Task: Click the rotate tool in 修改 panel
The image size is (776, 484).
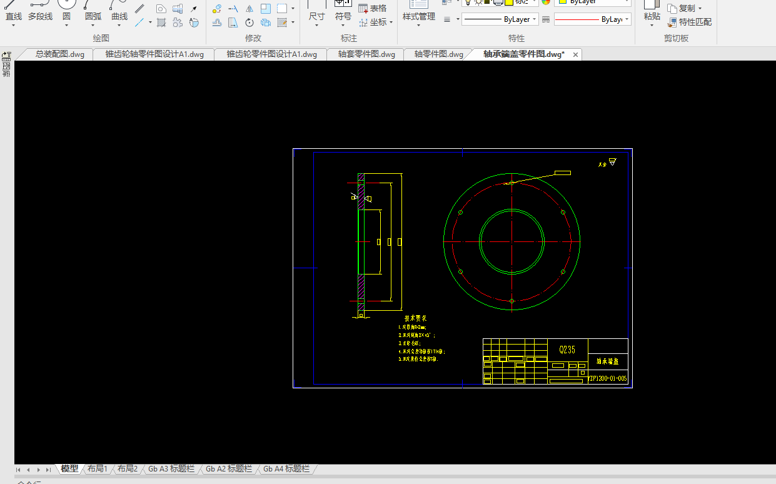Action: pyautogui.click(x=249, y=23)
